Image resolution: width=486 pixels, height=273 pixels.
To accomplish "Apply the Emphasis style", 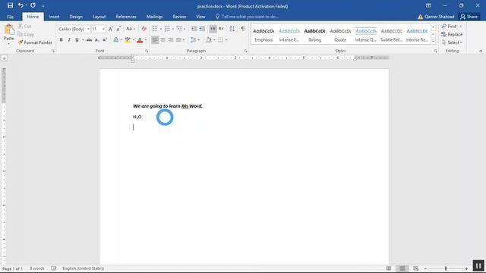I will click(x=264, y=35).
